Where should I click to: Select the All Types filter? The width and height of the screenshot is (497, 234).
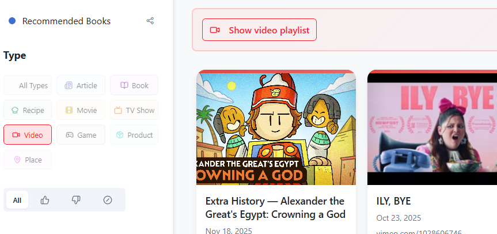[x=28, y=85]
